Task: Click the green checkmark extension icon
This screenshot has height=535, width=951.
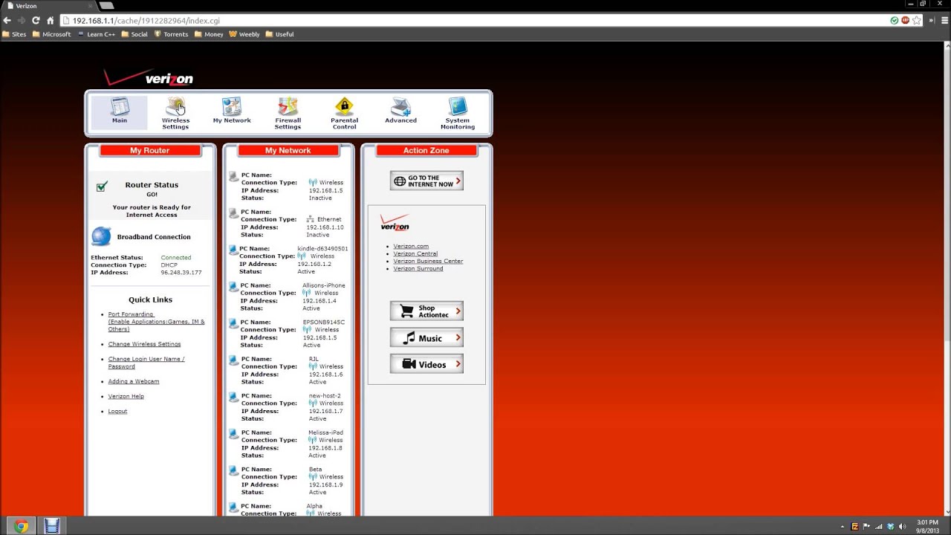Action: (x=895, y=20)
